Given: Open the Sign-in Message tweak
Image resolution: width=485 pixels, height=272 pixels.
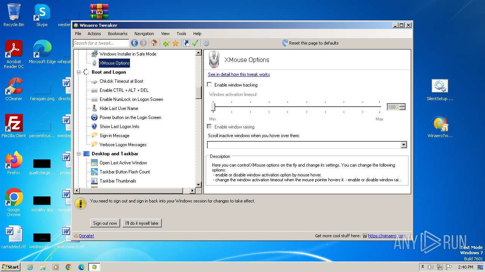Looking at the screenshot, I should point(114,136).
